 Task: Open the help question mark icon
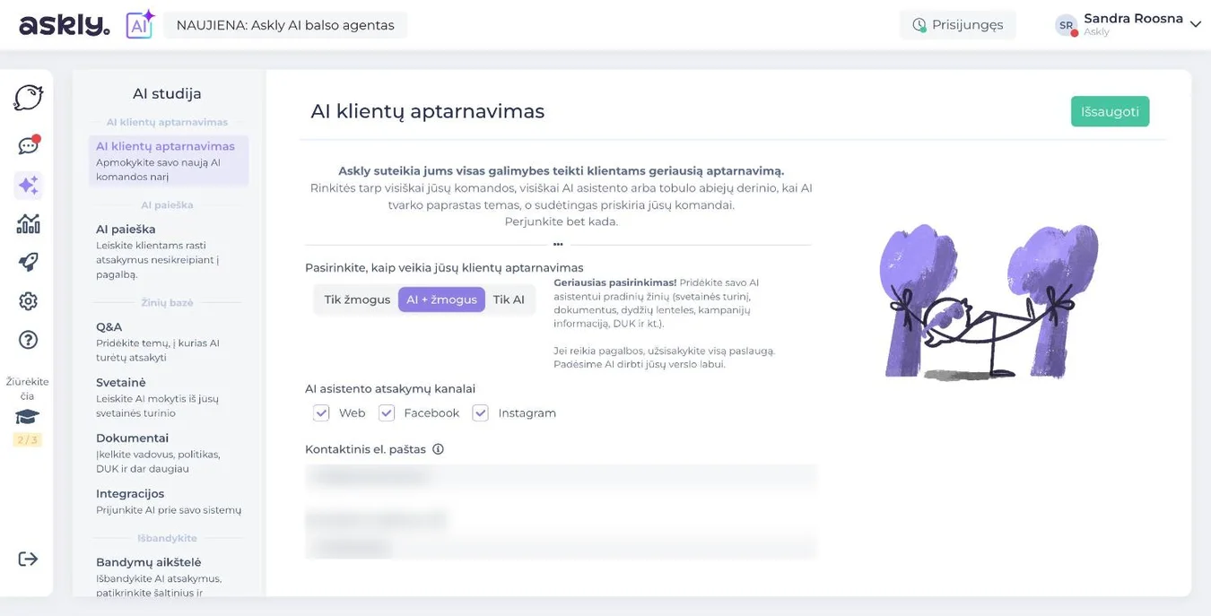29,340
